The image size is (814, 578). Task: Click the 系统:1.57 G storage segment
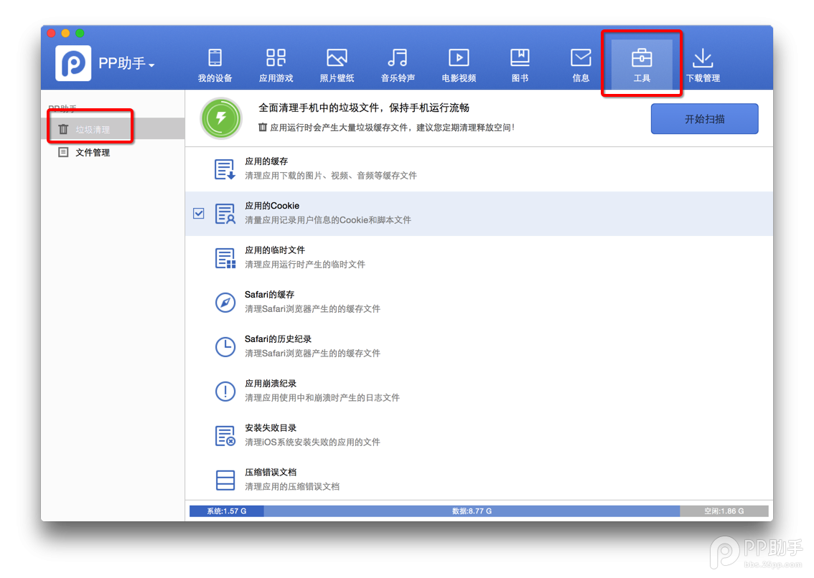[227, 511]
